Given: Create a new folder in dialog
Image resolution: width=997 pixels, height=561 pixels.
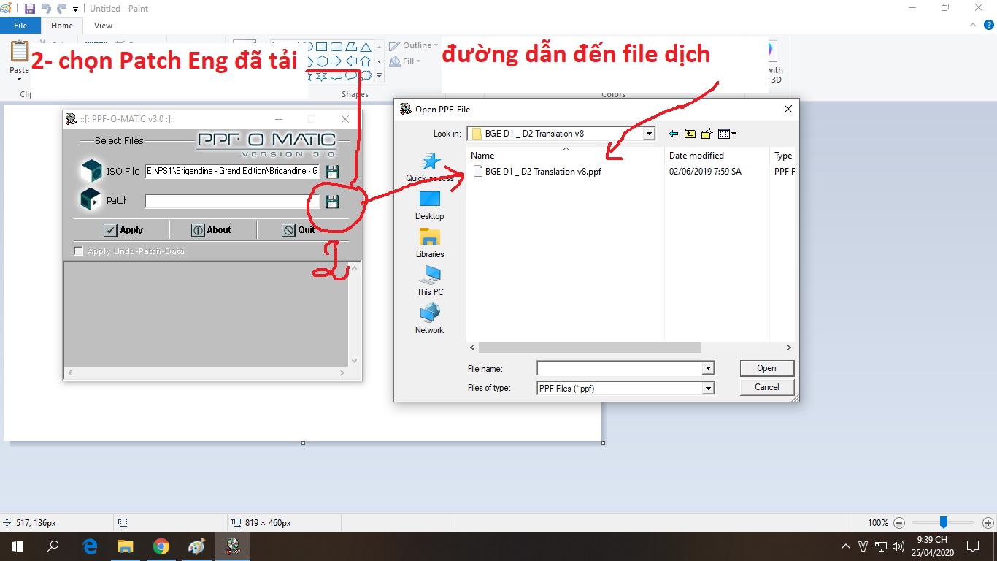Looking at the screenshot, I should 707,134.
